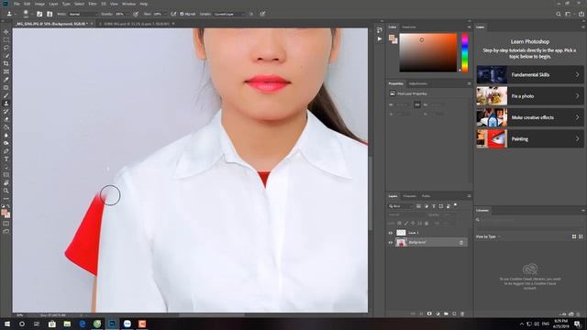Open the Search icon in options bar

point(559,14)
